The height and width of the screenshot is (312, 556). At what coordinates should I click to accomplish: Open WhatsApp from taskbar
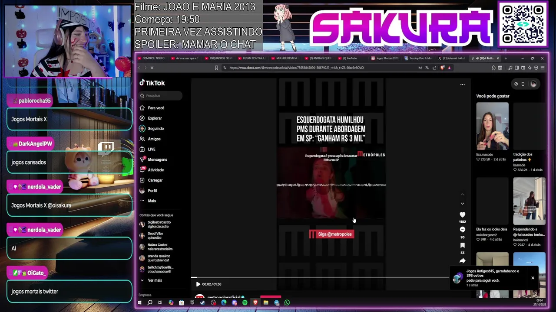(x=287, y=302)
